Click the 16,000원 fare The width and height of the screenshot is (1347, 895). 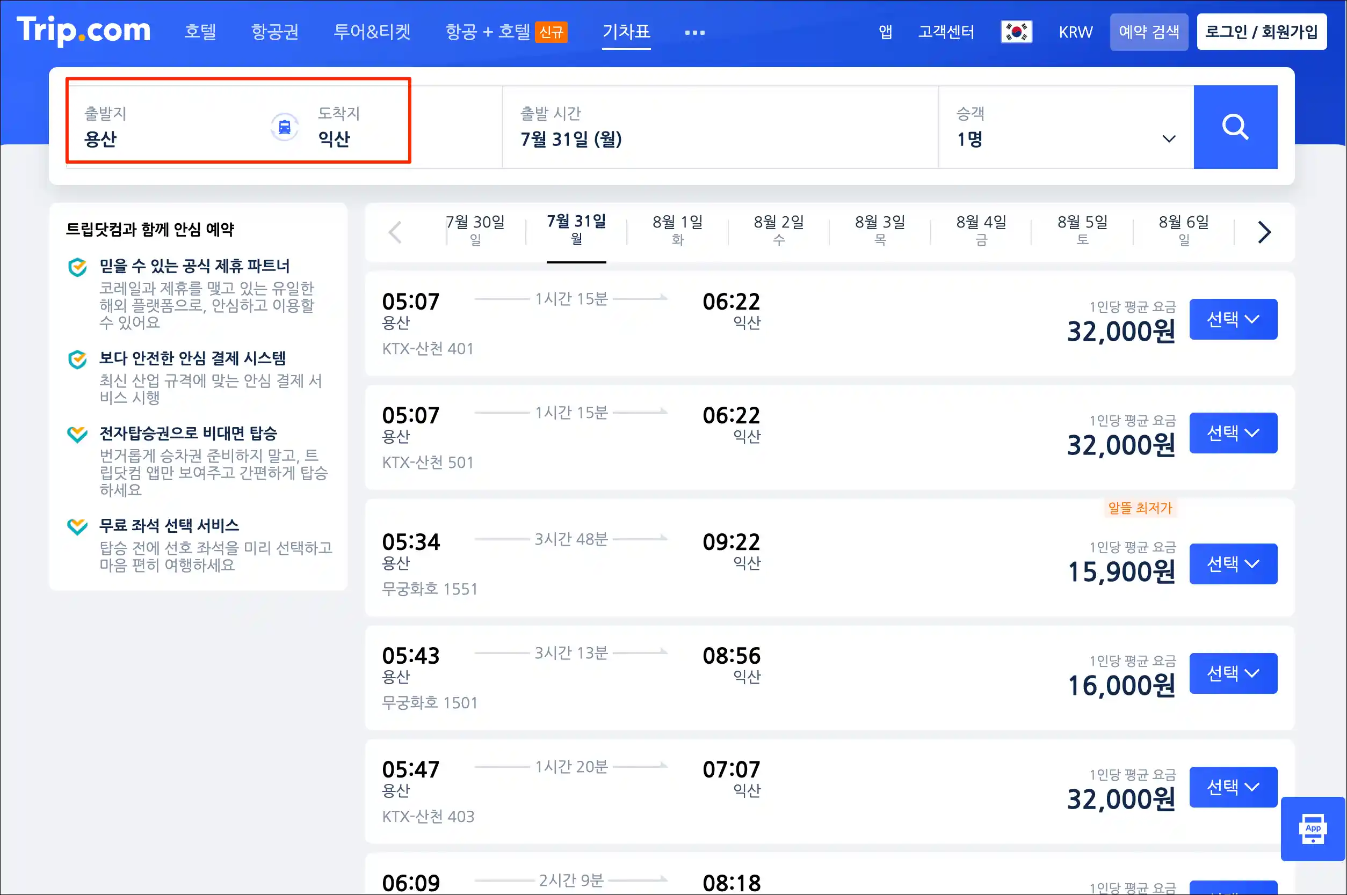[x=1121, y=685]
